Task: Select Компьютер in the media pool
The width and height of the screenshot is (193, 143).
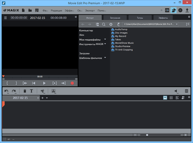Action: click(x=86, y=31)
